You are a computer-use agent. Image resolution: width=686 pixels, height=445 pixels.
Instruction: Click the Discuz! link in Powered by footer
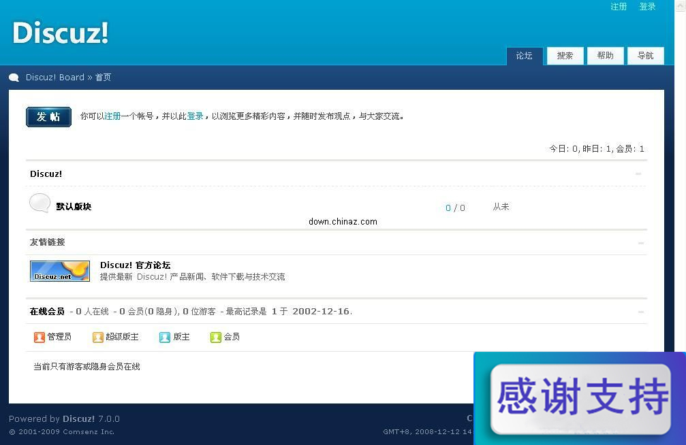point(78,418)
